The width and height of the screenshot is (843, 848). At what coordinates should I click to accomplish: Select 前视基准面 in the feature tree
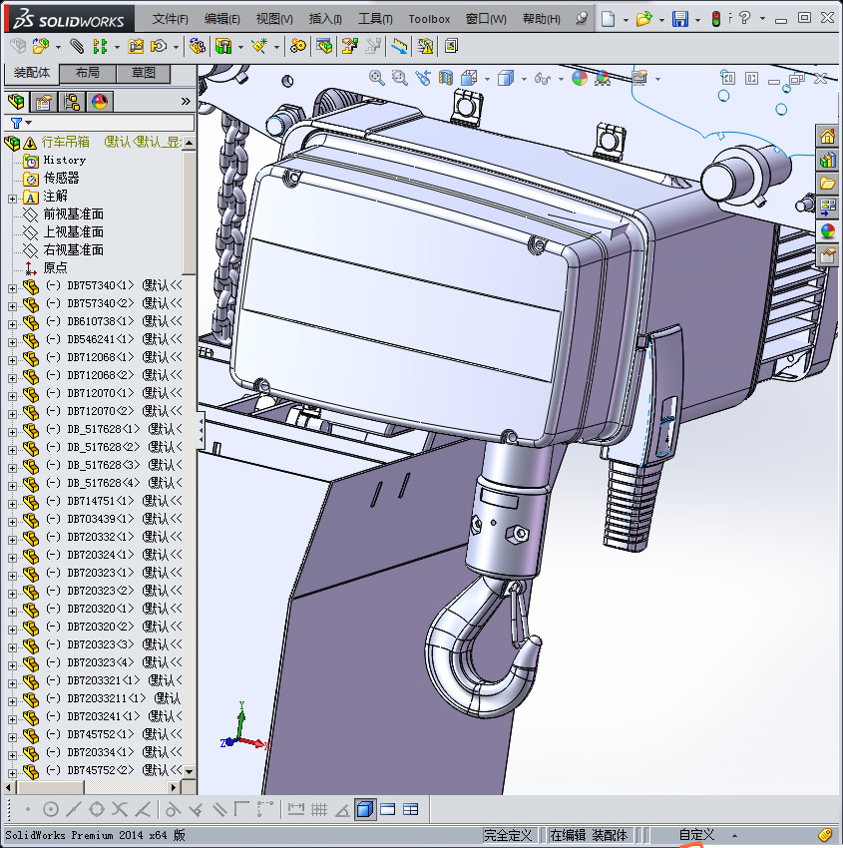tap(73, 214)
